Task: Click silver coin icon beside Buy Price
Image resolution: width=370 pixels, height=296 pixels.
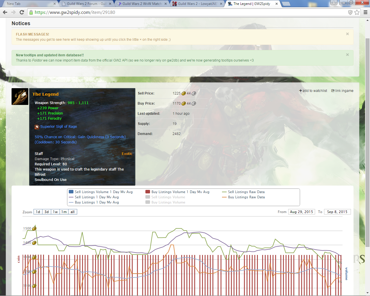Action: (x=194, y=103)
